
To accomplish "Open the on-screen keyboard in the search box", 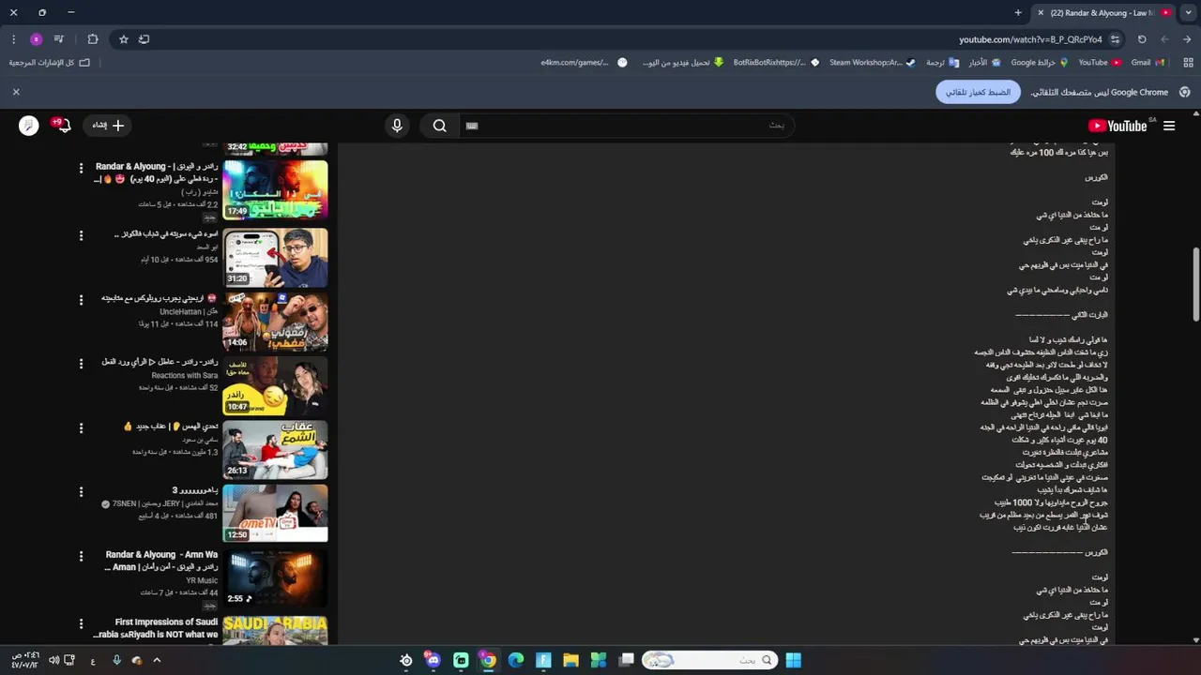I will coord(472,126).
